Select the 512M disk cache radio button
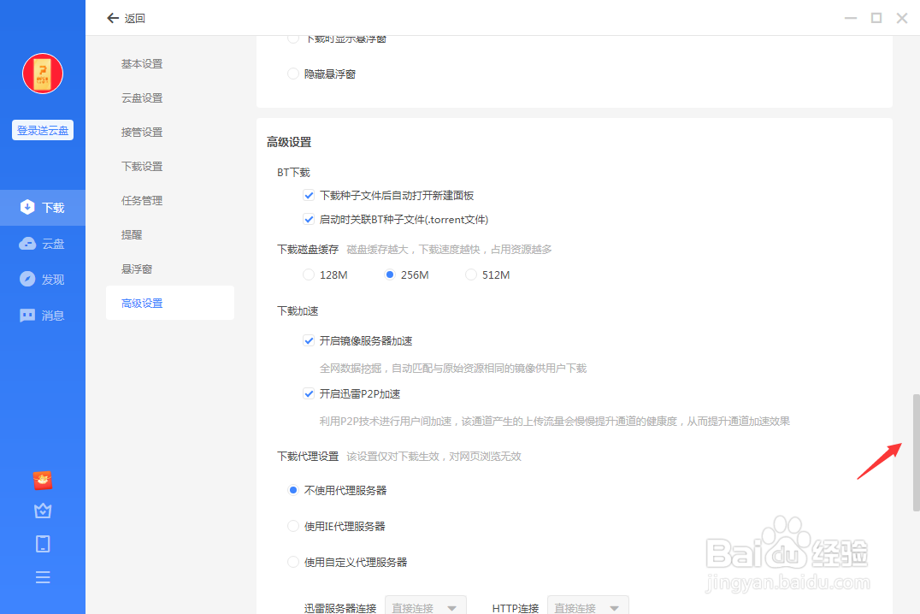 click(x=470, y=274)
